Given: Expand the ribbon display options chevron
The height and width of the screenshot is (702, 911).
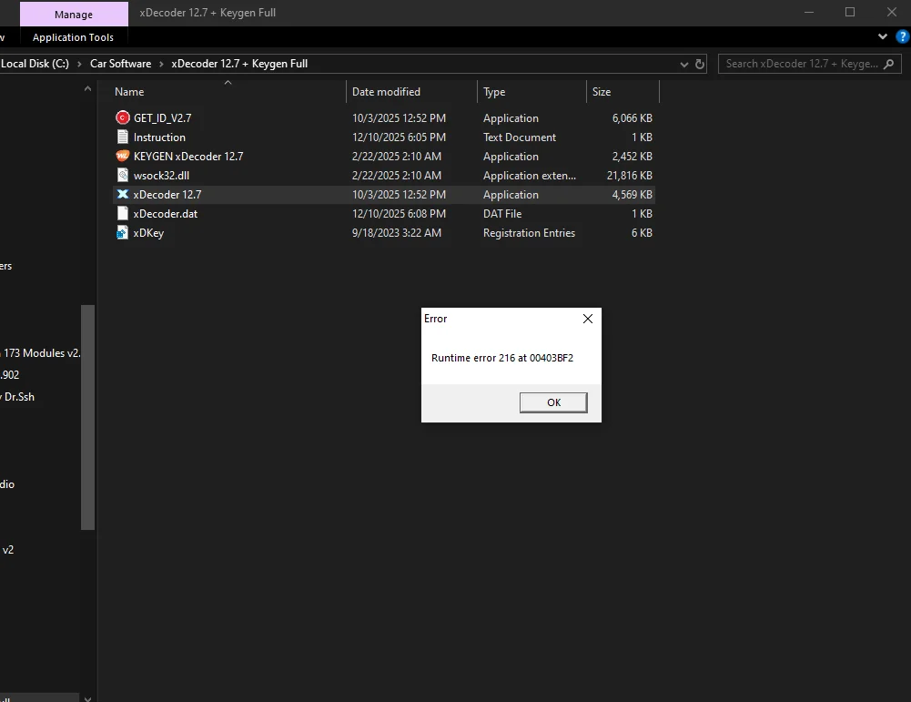Looking at the screenshot, I should (x=881, y=36).
